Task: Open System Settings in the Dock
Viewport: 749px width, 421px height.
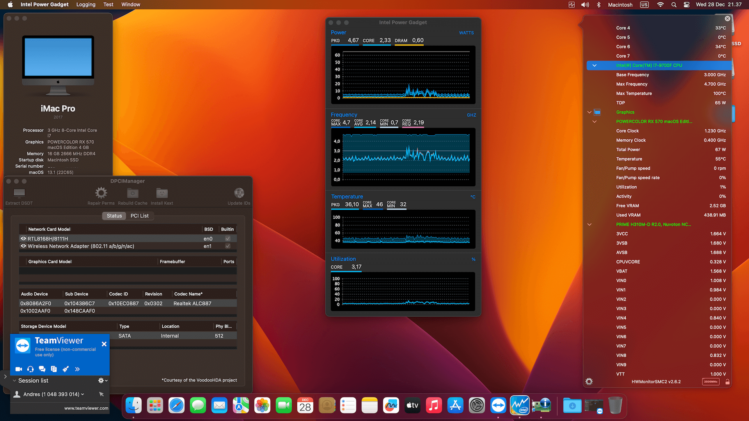Action: click(477, 406)
